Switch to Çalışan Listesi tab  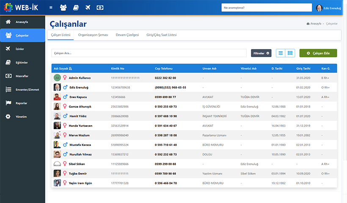[61, 35]
